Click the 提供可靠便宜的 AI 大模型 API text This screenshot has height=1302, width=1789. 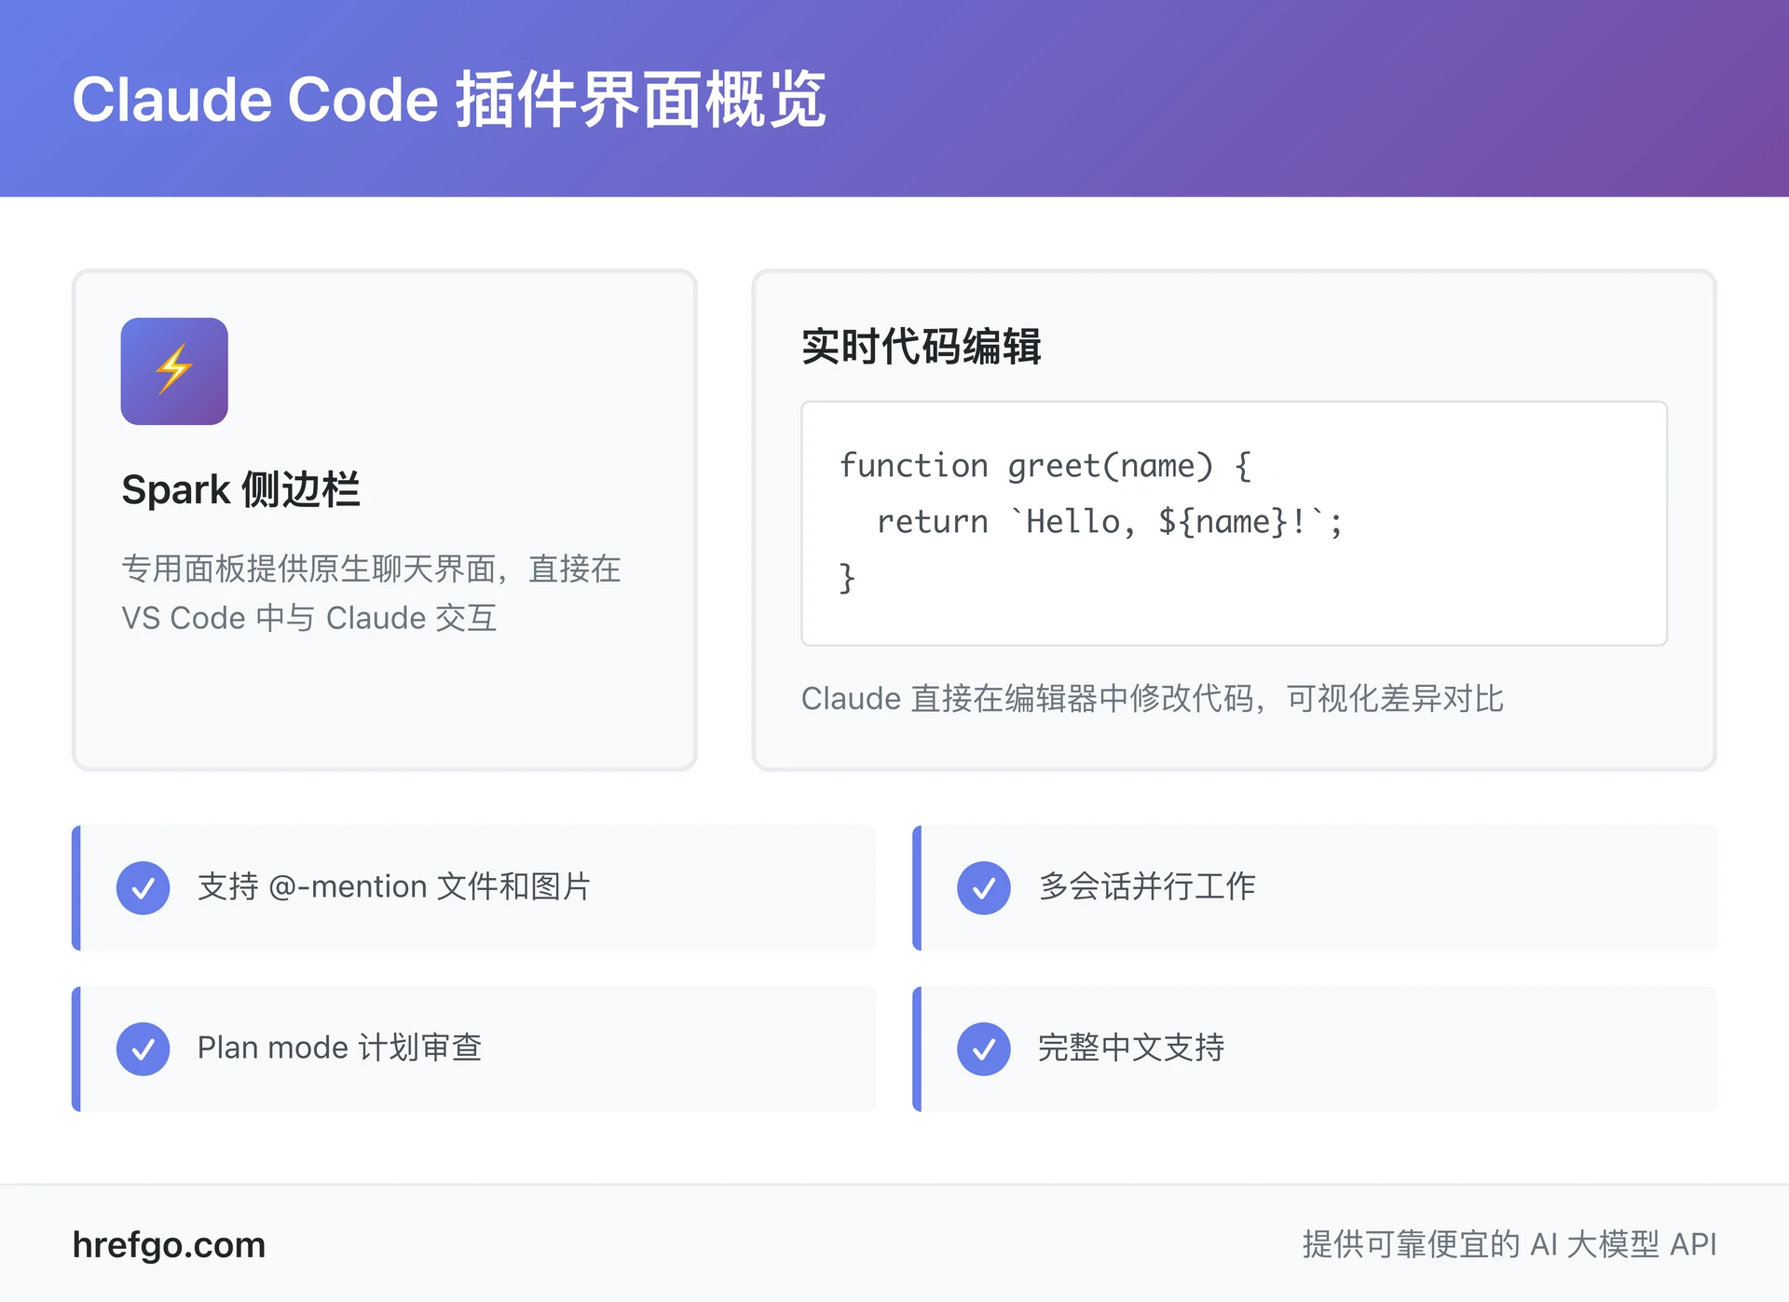point(1509,1244)
